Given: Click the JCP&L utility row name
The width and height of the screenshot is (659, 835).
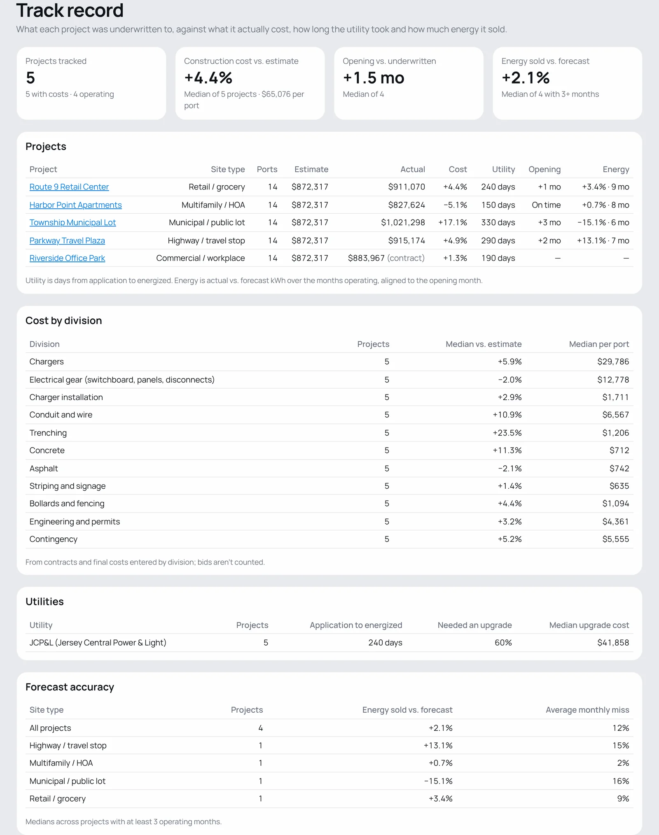Looking at the screenshot, I should 98,643.
